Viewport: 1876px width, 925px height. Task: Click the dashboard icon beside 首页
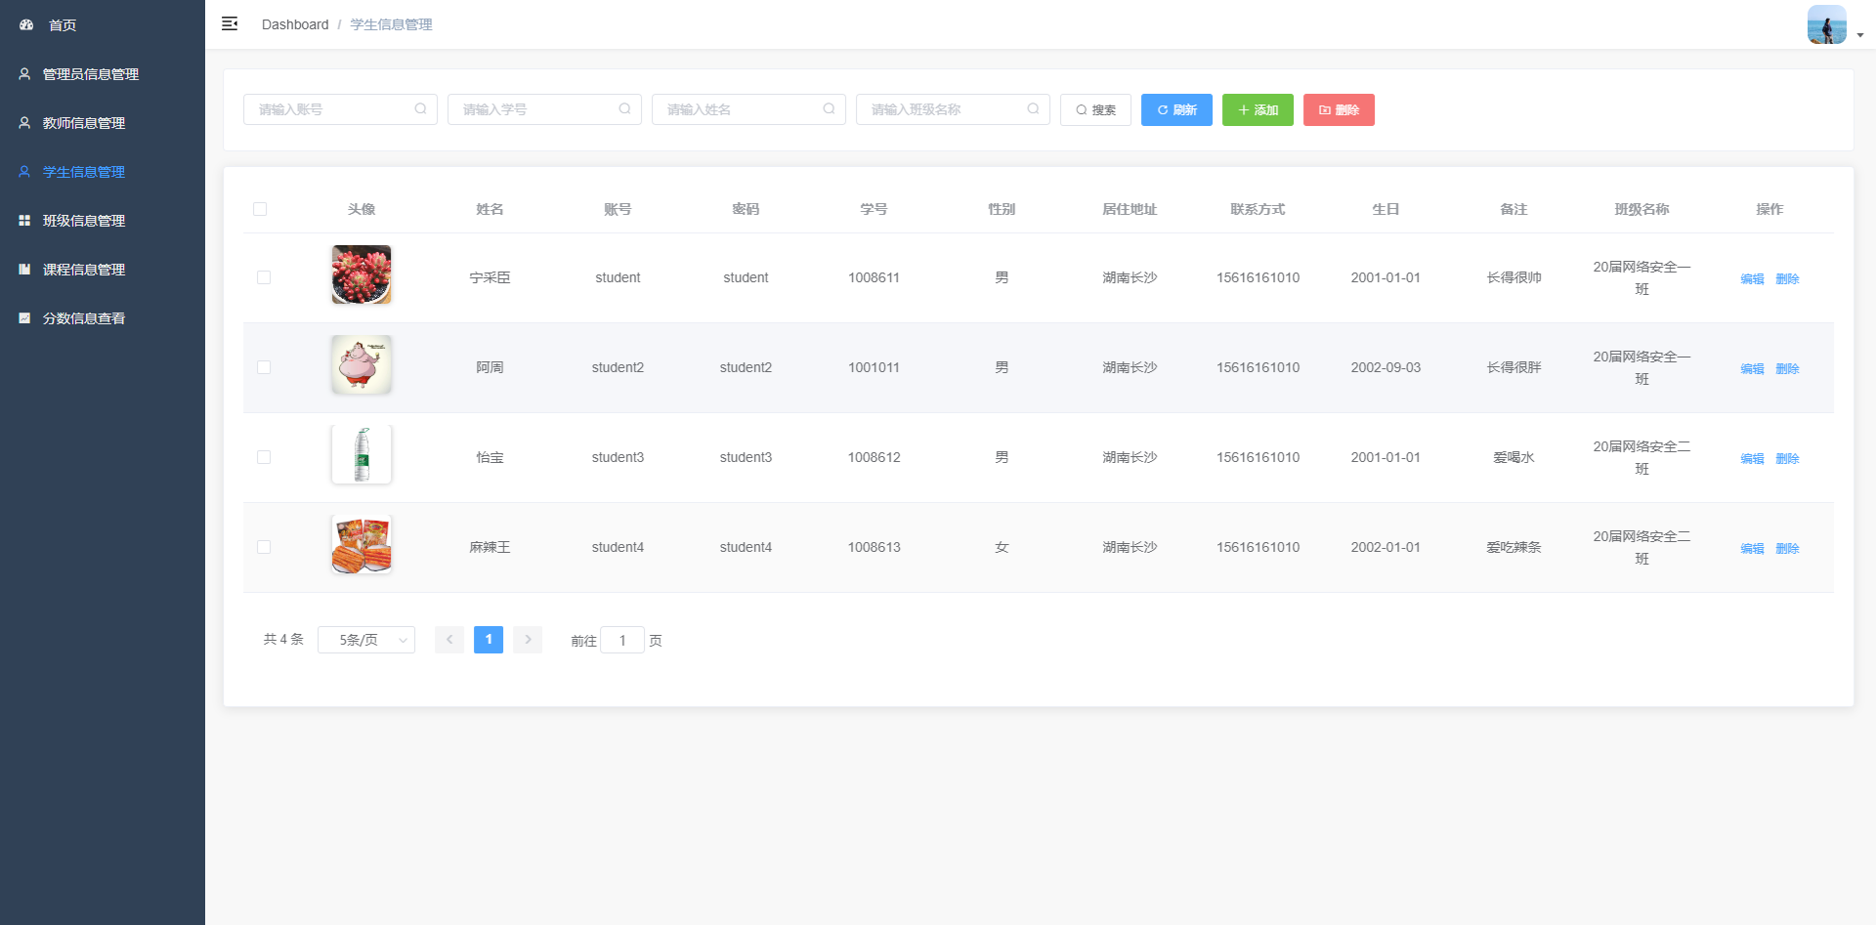(26, 24)
